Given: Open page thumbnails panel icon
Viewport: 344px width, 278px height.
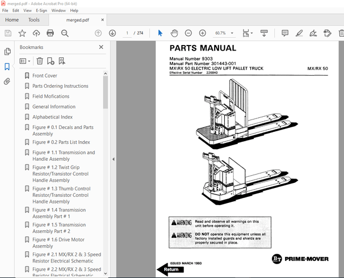Looking at the screenshot, I should pyautogui.click(x=7, y=51).
